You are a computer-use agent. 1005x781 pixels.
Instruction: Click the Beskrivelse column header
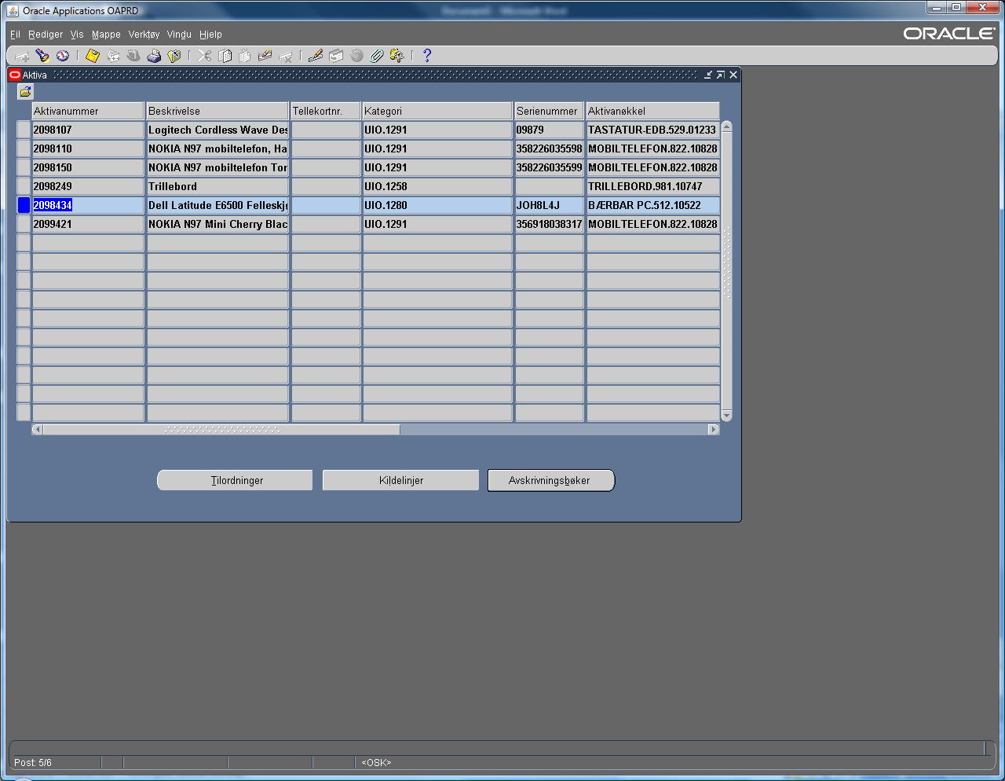coord(217,111)
